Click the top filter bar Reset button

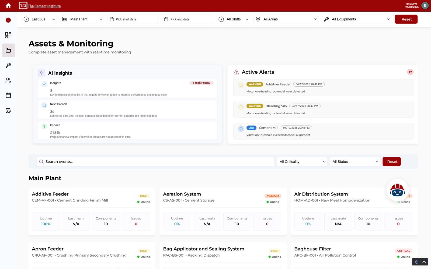[x=406, y=19]
